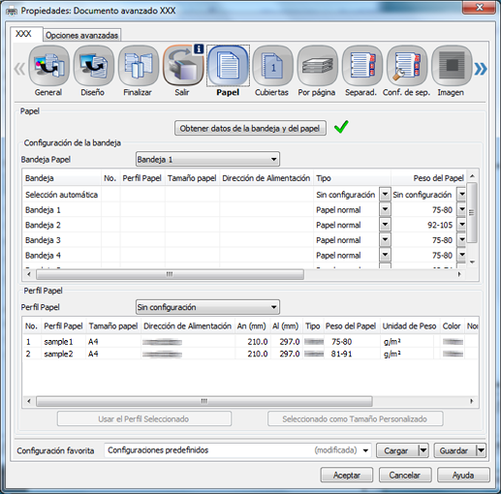
Task: Expand Bandeja 2 Tipo Papel normal dropdown
Action: pos(385,225)
